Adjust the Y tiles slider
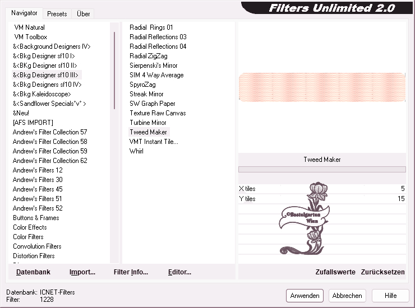The height and width of the screenshot is (308, 415). coord(322,199)
